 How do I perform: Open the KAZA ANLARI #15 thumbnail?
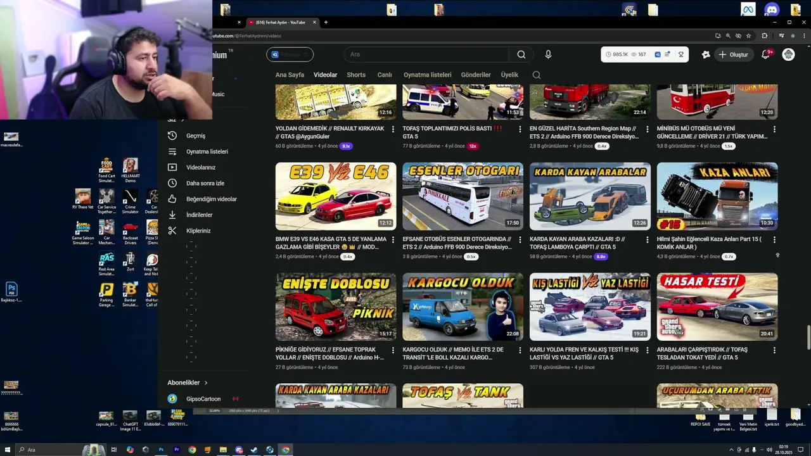click(x=717, y=196)
